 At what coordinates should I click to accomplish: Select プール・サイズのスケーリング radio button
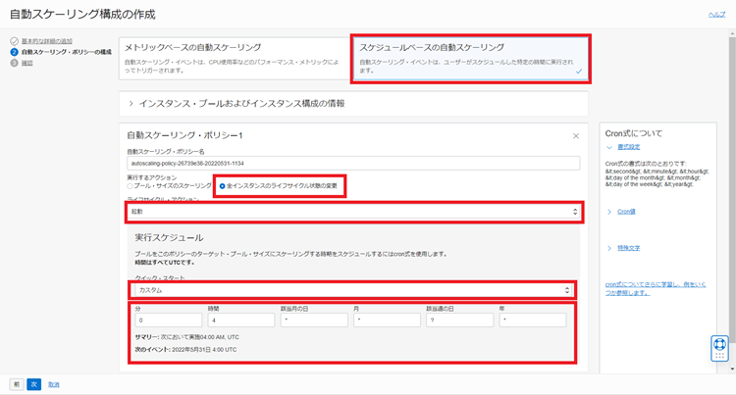click(131, 185)
